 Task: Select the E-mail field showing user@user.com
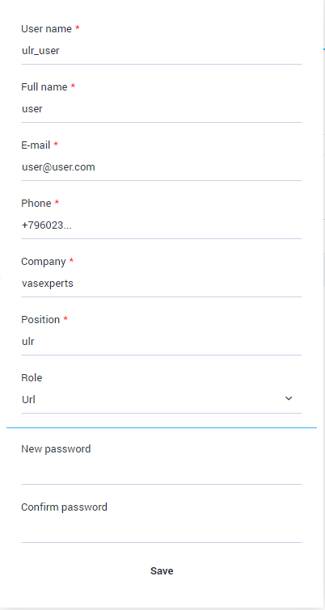(x=162, y=167)
